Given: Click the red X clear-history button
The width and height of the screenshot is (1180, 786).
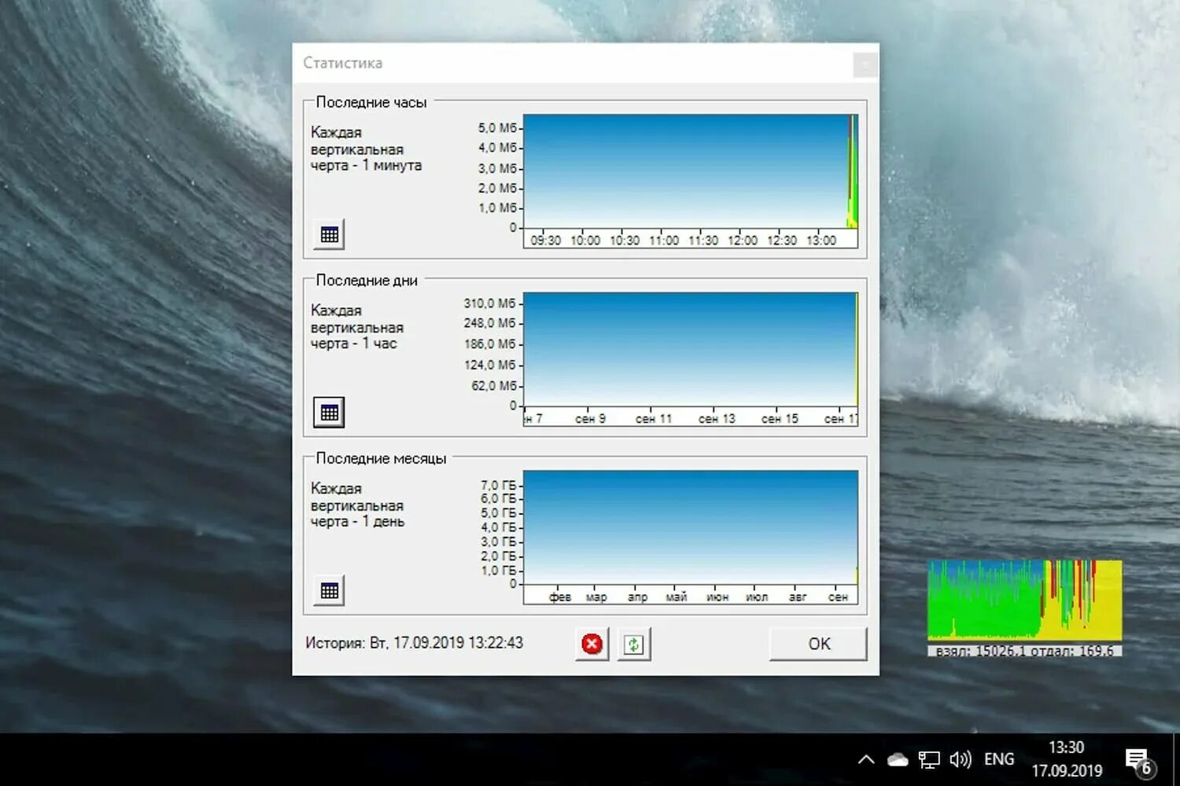Looking at the screenshot, I should coord(592,645).
